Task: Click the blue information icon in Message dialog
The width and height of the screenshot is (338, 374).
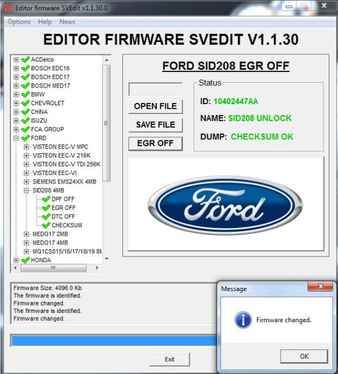Action: click(x=243, y=320)
